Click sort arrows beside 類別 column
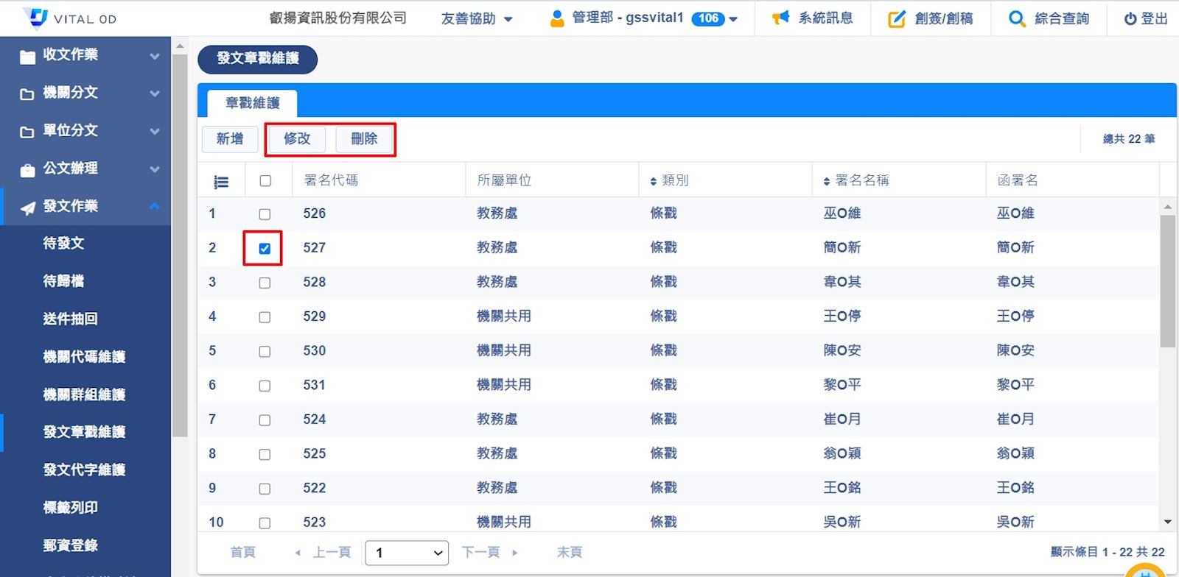The height and width of the screenshot is (577, 1179). click(x=653, y=182)
